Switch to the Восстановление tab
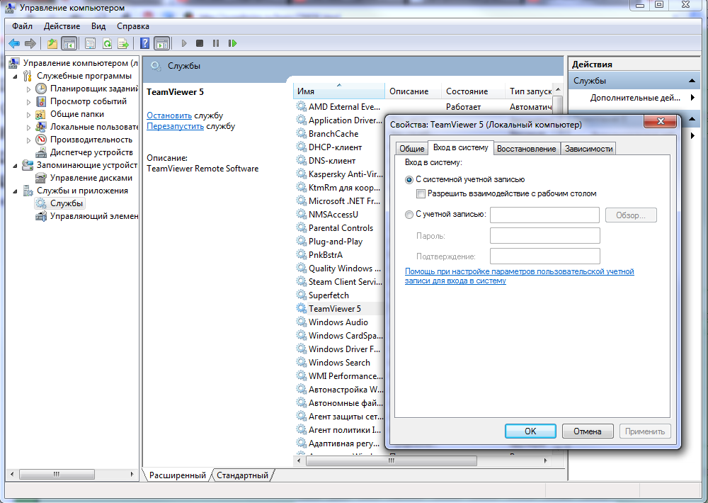708x503 pixels. pyautogui.click(x=527, y=149)
